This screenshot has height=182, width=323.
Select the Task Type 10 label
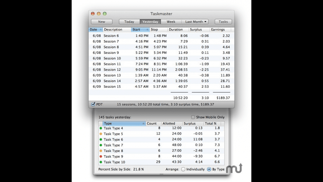(x=114, y=162)
